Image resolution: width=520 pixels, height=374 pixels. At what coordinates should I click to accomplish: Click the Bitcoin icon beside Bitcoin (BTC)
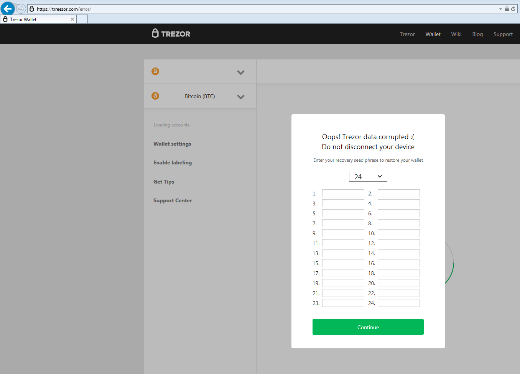click(x=155, y=96)
